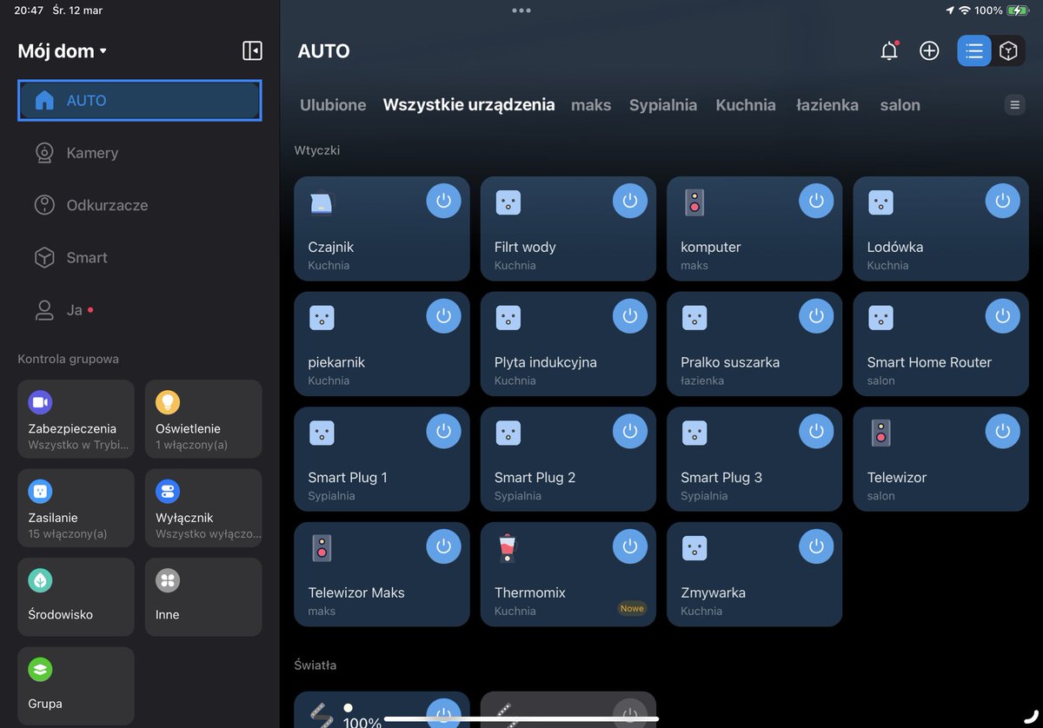The width and height of the screenshot is (1043, 728).
Task: Select the łazienka tab
Action: [x=827, y=105]
